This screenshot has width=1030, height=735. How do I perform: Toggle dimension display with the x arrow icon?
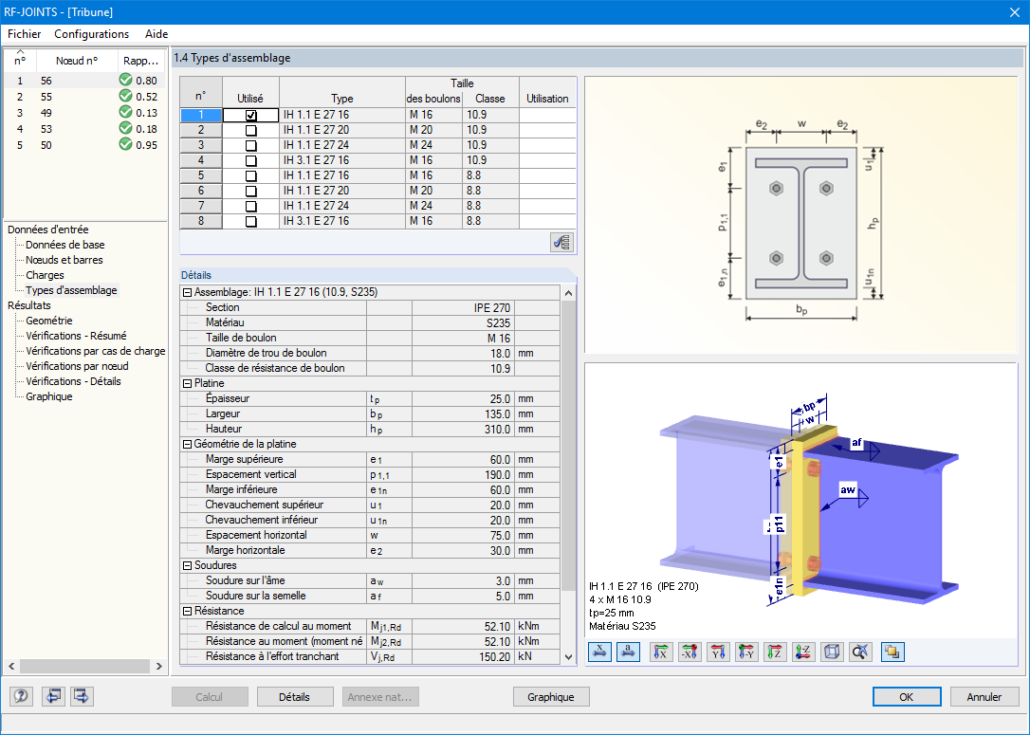(599, 652)
